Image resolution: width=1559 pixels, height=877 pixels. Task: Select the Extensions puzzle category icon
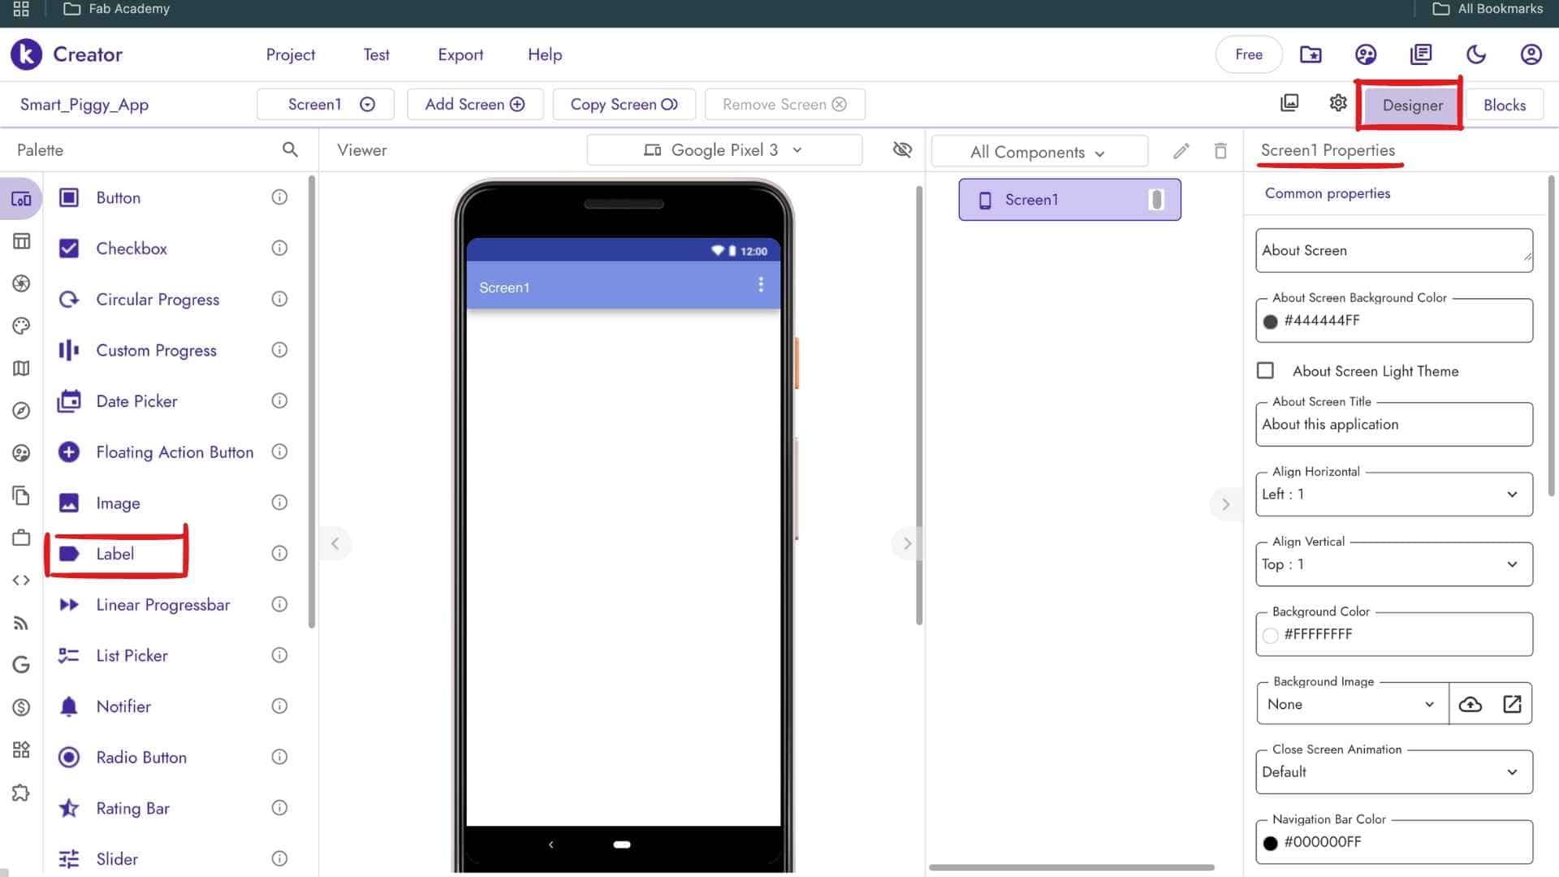[x=21, y=793]
